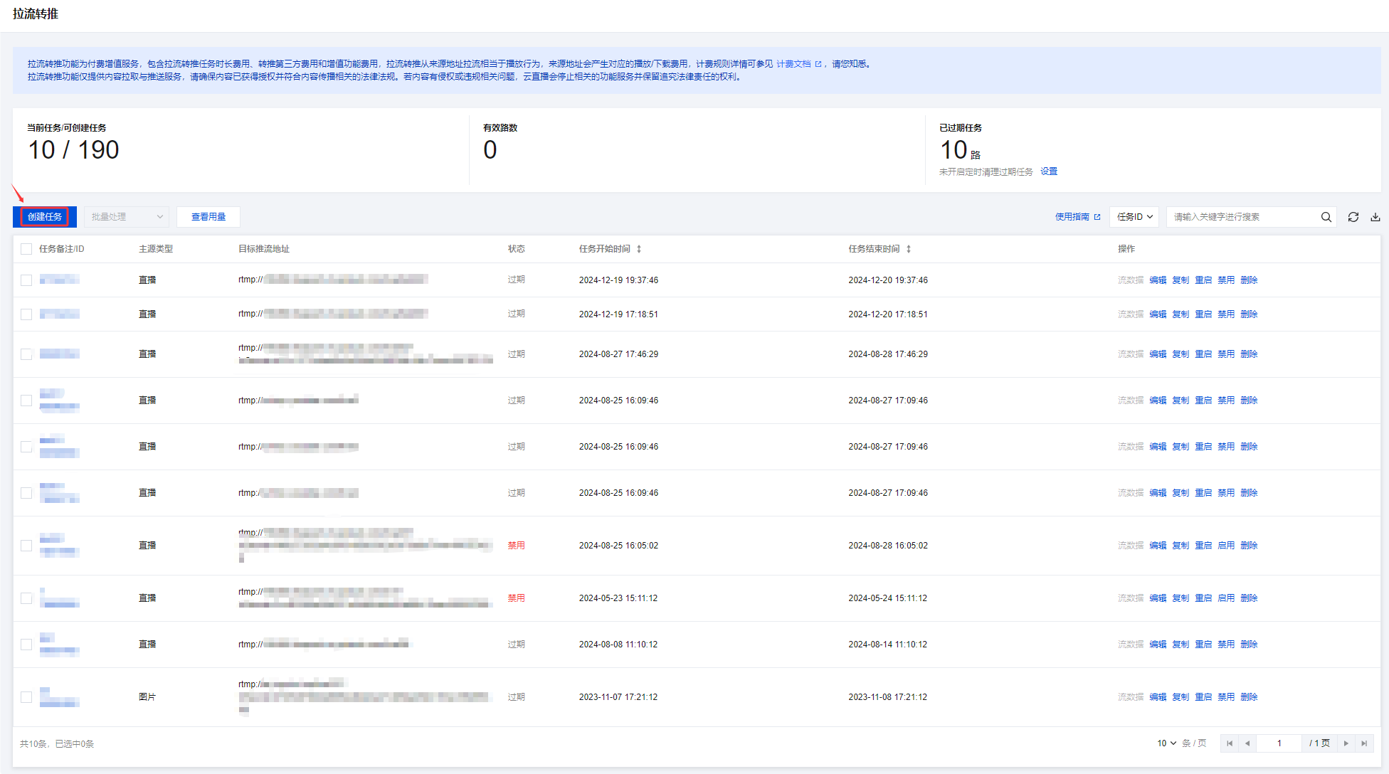Go to the previous page arrow
1389x774 pixels.
1247,743
